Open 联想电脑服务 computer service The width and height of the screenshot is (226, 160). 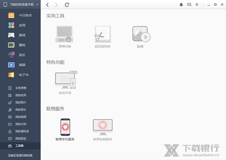point(102,130)
